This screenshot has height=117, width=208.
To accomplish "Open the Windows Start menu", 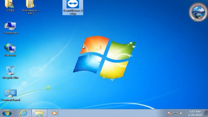I will [x=7, y=113].
